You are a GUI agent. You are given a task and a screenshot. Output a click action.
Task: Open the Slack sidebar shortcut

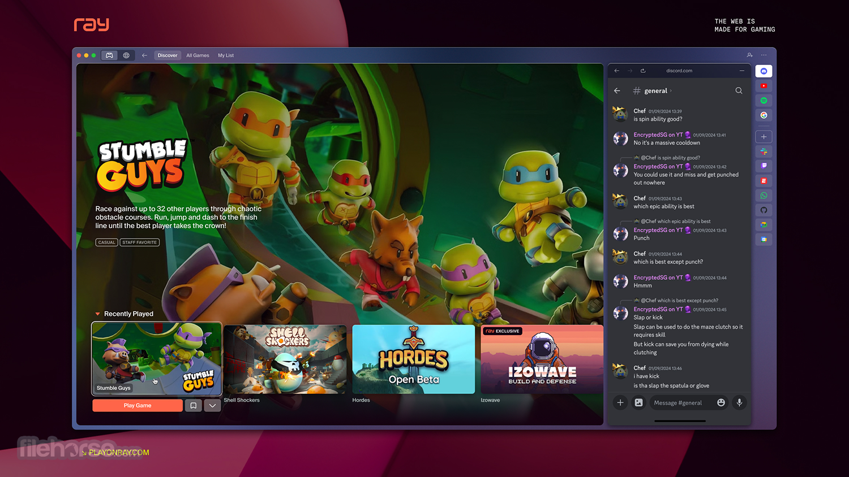[x=764, y=151]
